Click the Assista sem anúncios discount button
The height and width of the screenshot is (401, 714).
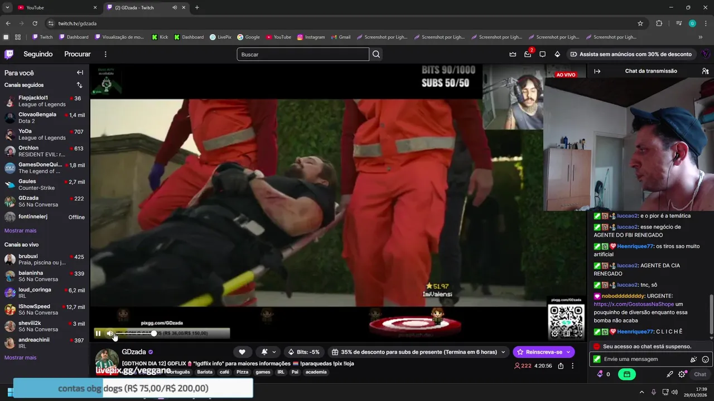(633, 54)
